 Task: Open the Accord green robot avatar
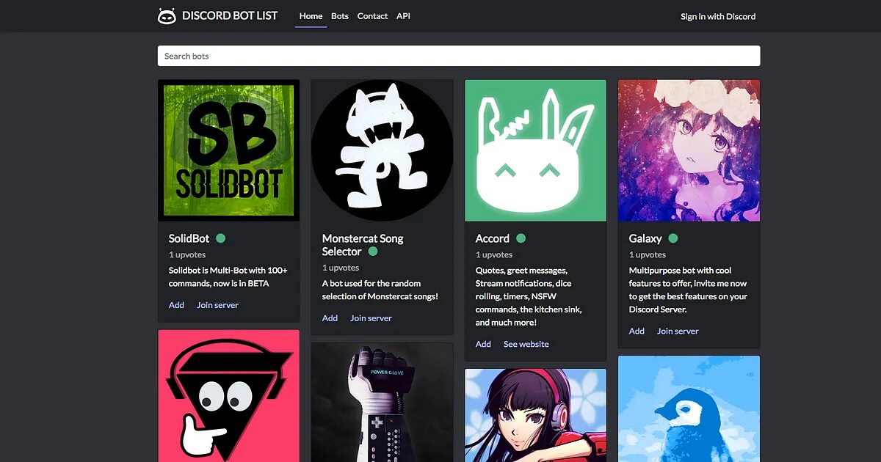pyautogui.click(x=536, y=150)
